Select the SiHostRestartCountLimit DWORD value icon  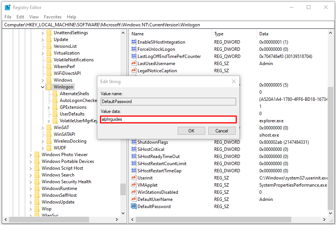point(134,163)
